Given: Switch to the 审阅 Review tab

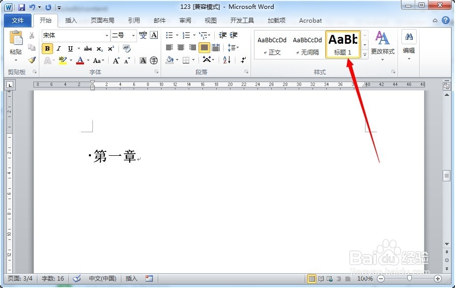Looking at the screenshot, I should tap(185, 20).
